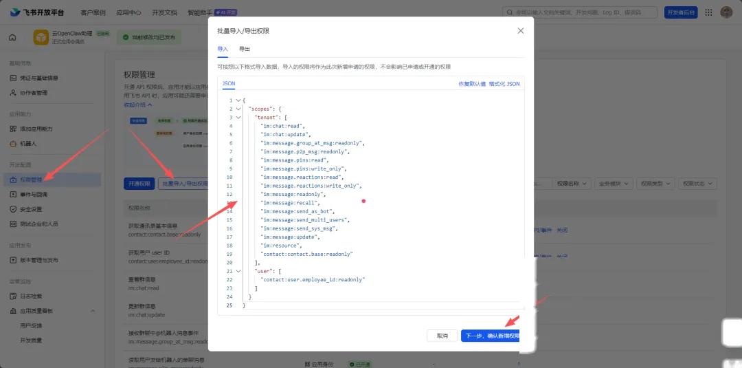Focus the documentation search field
Screen dimensions: 742x368
pos(580,12)
